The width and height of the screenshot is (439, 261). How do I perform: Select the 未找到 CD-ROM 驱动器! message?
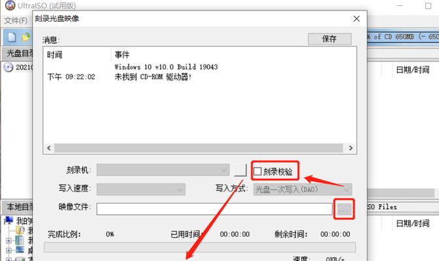tap(153, 77)
